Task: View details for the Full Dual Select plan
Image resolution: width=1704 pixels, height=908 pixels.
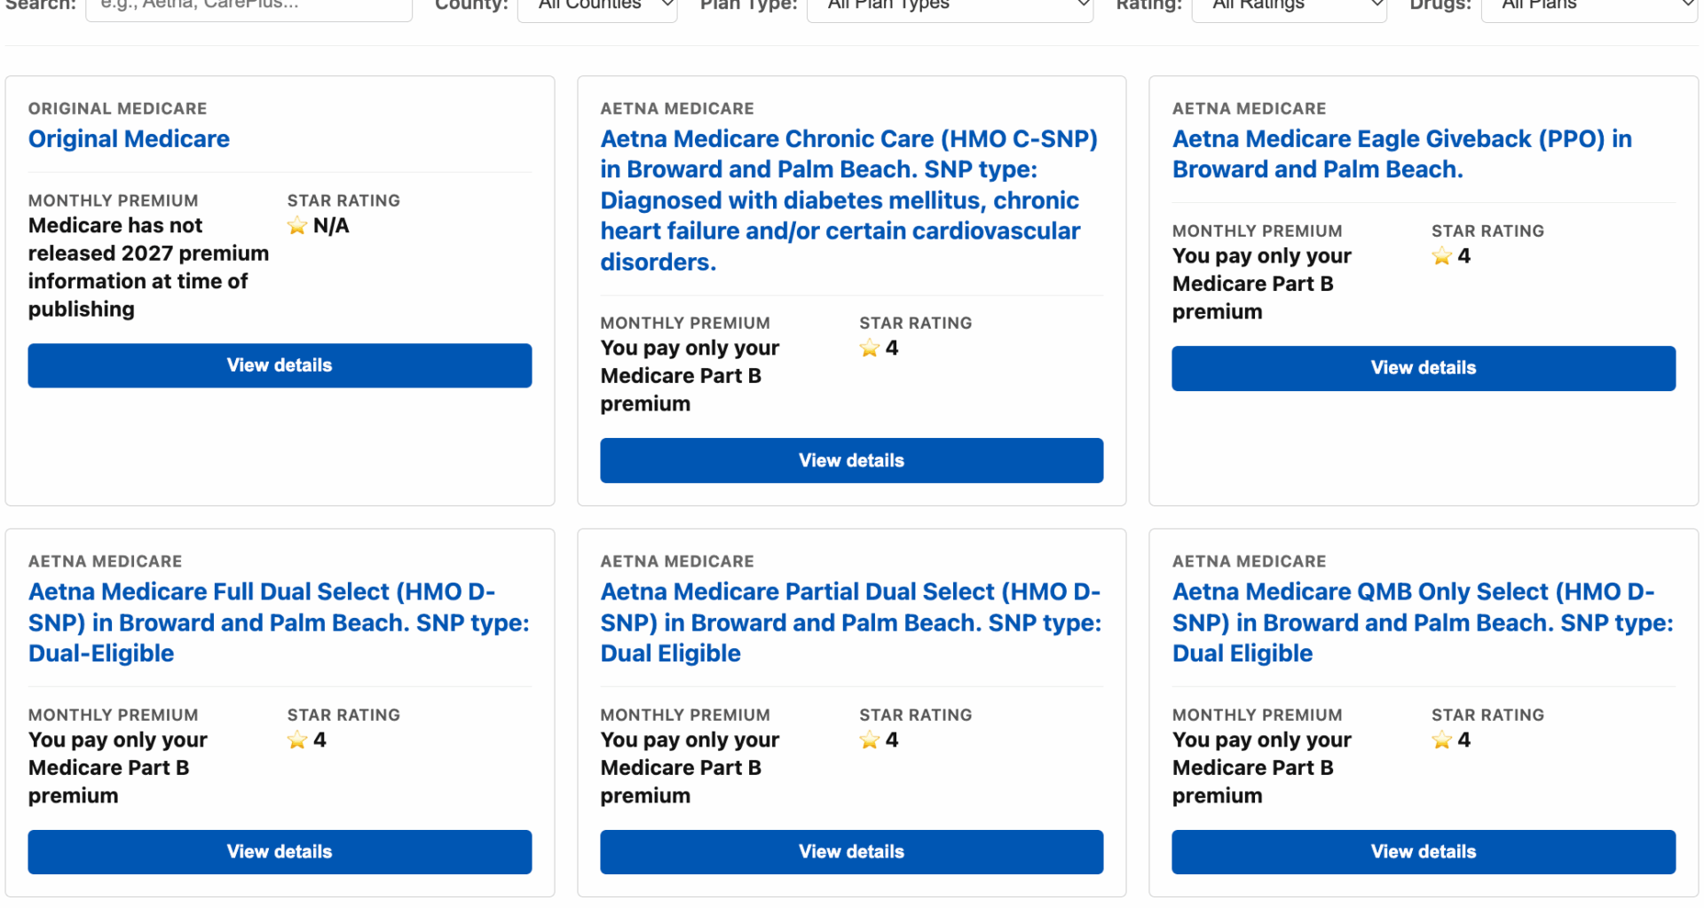Action: [280, 852]
